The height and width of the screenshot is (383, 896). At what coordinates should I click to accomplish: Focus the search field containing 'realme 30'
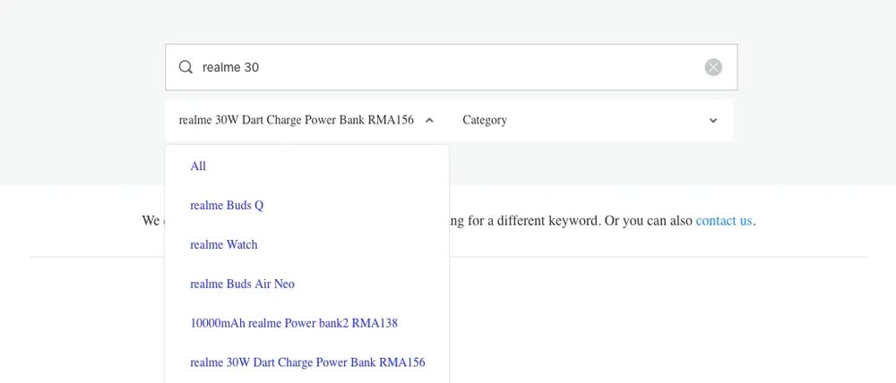point(448,67)
